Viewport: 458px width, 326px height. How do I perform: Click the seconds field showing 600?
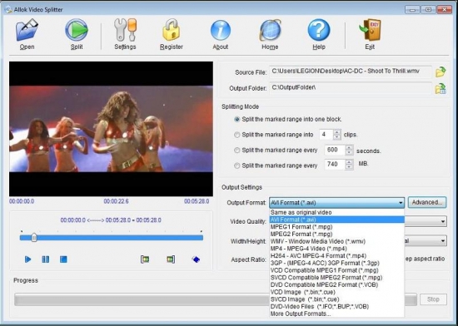tap(335, 151)
